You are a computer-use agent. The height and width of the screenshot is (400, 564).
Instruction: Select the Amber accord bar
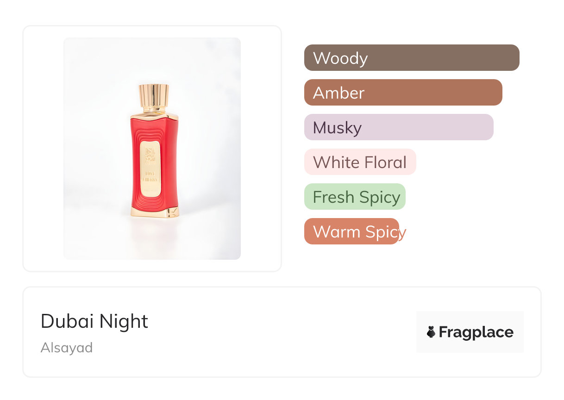pos(403,93)
